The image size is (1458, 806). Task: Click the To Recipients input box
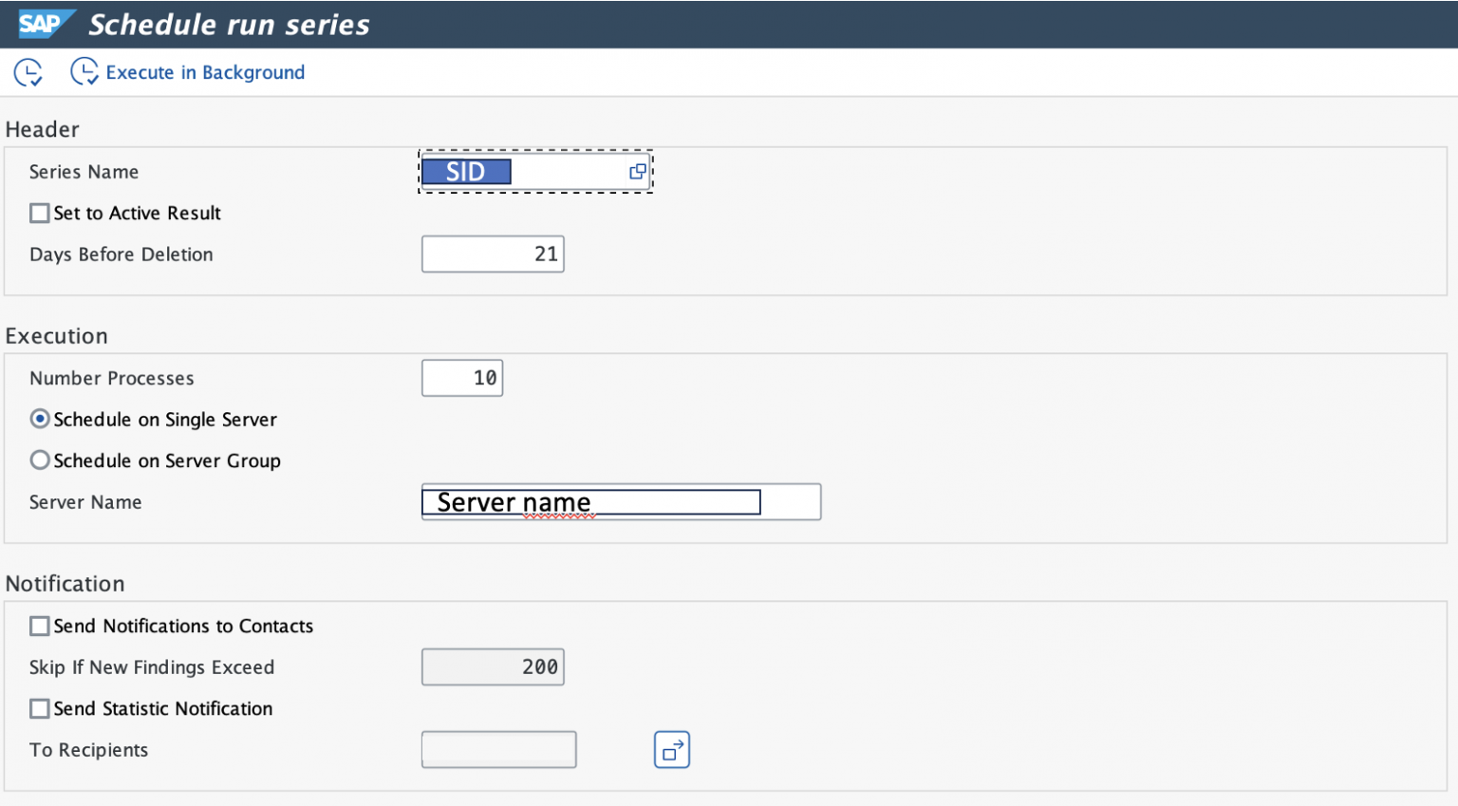coord(498,750)
